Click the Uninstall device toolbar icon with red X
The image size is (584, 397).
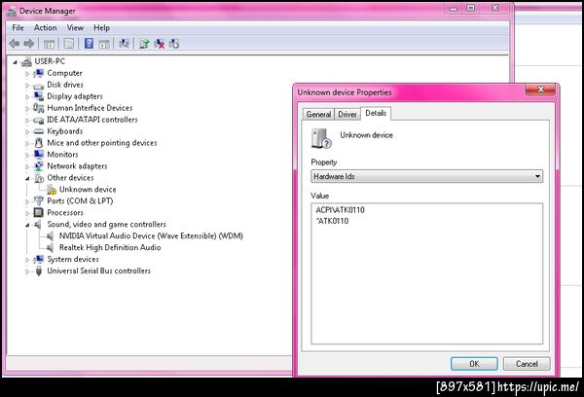click(x=160, y=44)
